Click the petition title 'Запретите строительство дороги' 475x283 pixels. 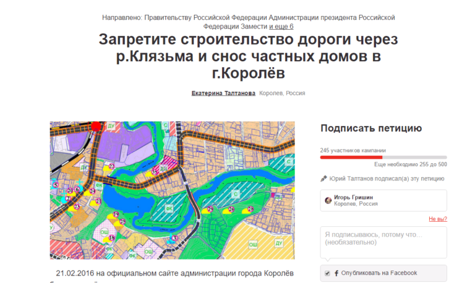point(248,56)
